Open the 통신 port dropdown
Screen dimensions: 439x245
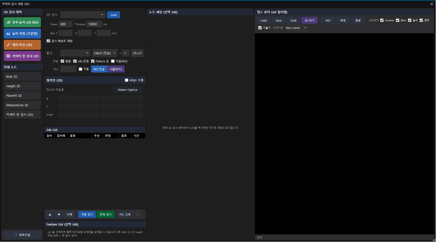point(75,53)
